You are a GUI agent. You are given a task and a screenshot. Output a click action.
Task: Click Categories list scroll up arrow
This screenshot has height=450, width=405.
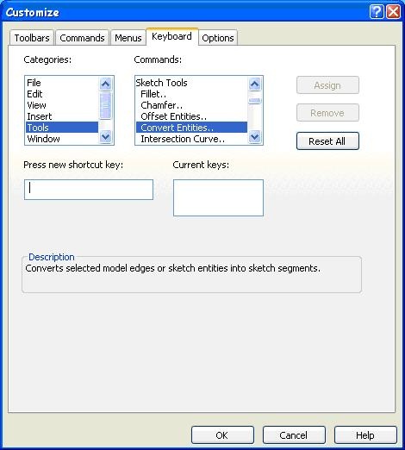pyautogui.click(x=105, y=84)
